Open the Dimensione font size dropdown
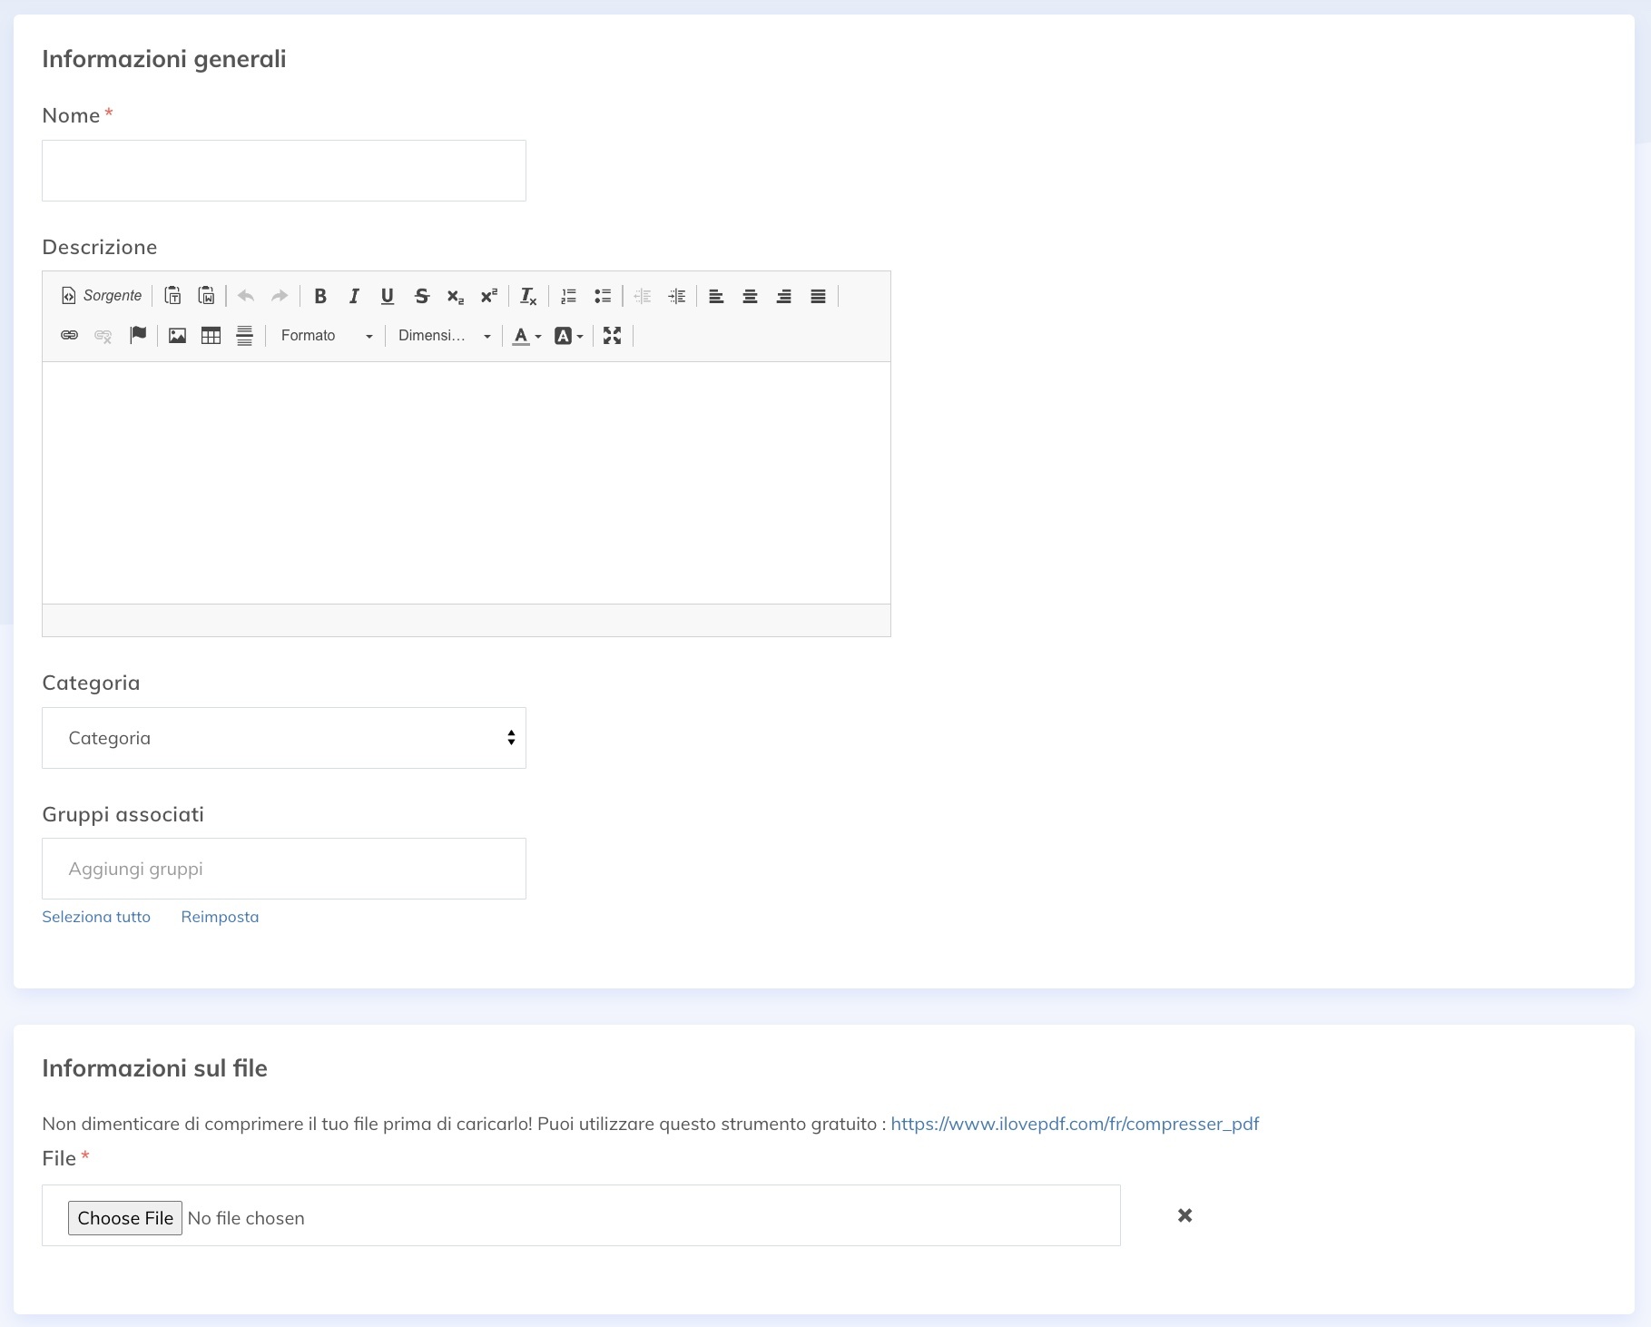 (444, 336)
